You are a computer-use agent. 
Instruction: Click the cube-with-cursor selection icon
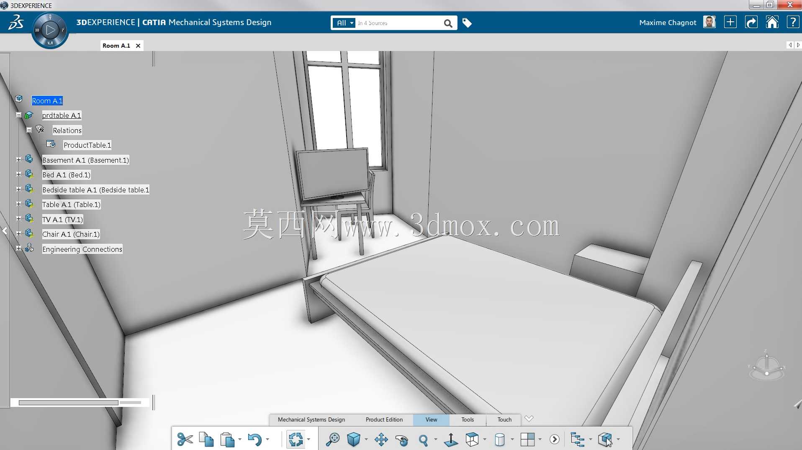pyautogui.click(x=605, y=440)
